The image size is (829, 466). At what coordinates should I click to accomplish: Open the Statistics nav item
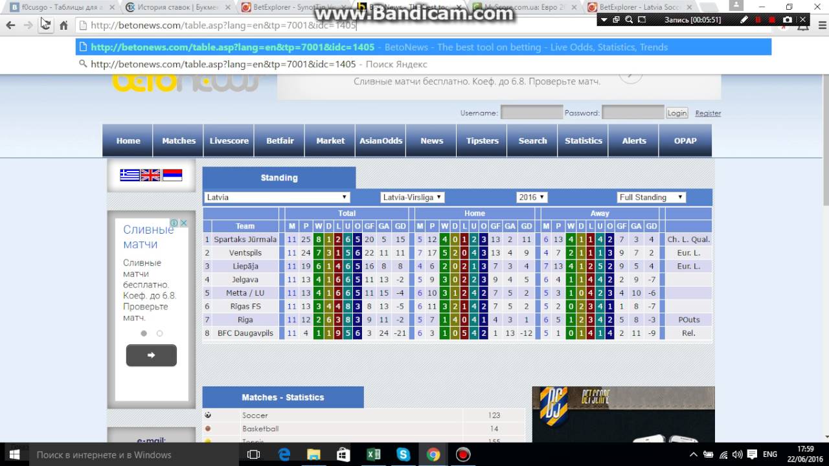pyautogui.click(x=584, y=140)
